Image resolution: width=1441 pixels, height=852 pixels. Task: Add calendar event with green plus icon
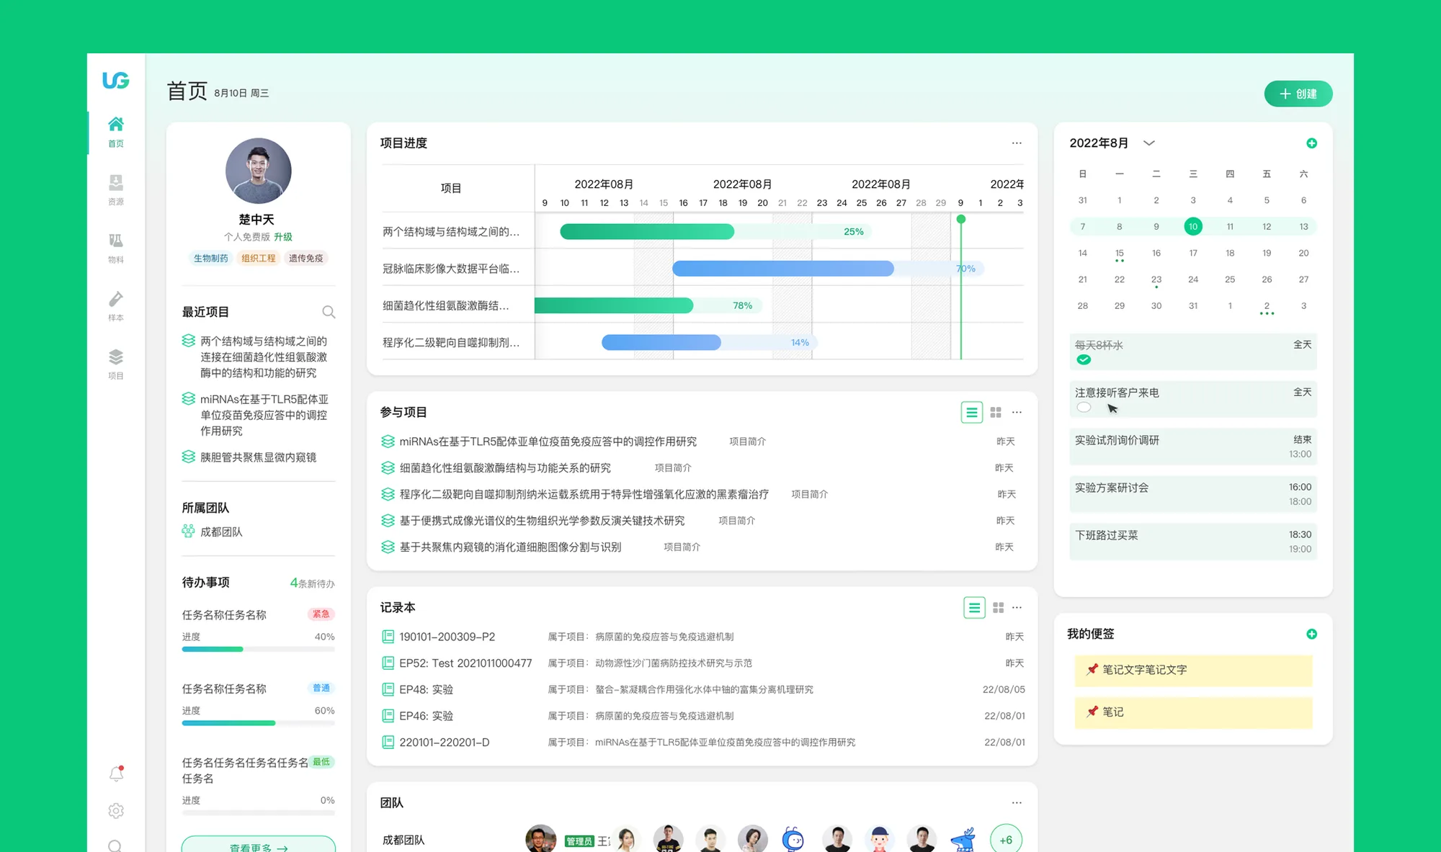click(x=1311, y=143)
